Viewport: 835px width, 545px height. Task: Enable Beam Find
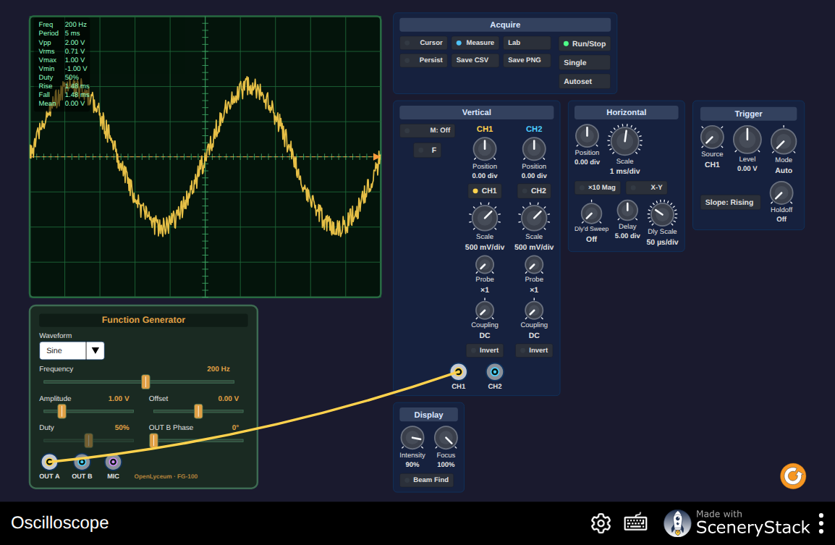pyautogui.click(x=426, y=480)
